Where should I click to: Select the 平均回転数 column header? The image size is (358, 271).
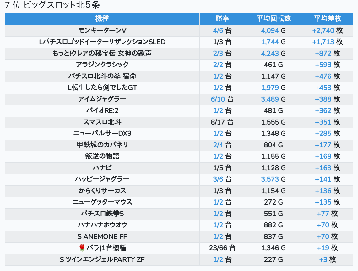tap(273, 19)
